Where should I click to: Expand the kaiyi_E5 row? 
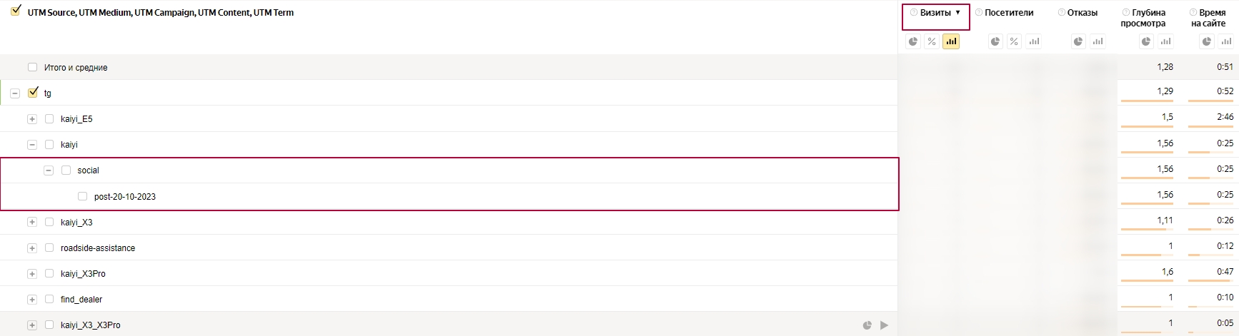coord(32,119)
